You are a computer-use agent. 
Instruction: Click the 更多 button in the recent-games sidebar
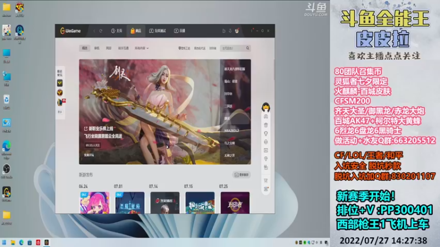pos(60,112)
